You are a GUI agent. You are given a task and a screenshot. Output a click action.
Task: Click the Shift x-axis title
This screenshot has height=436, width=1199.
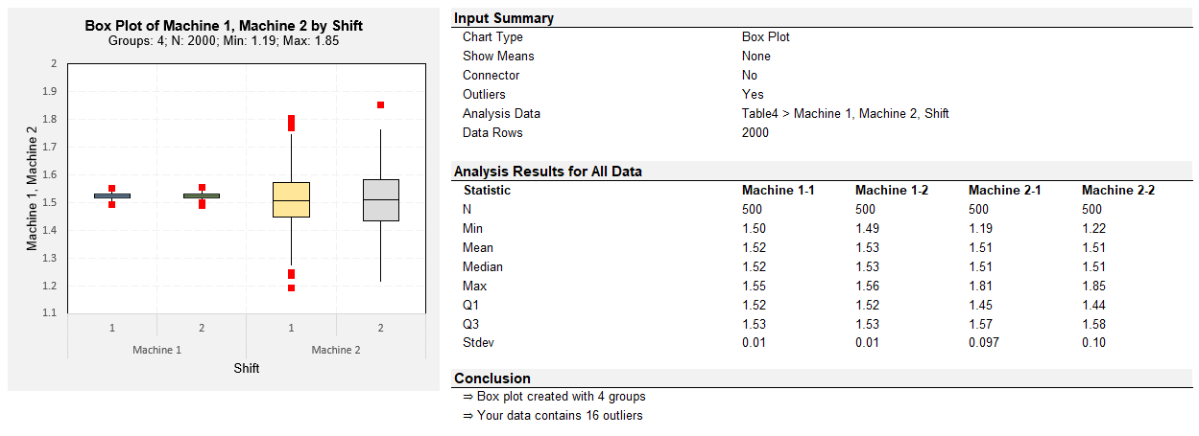tap(247, 368)
